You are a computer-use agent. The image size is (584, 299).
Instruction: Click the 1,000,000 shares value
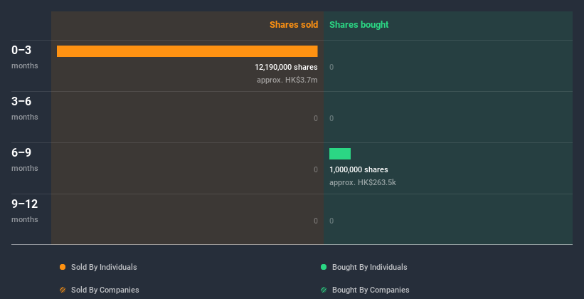point(359,169)
